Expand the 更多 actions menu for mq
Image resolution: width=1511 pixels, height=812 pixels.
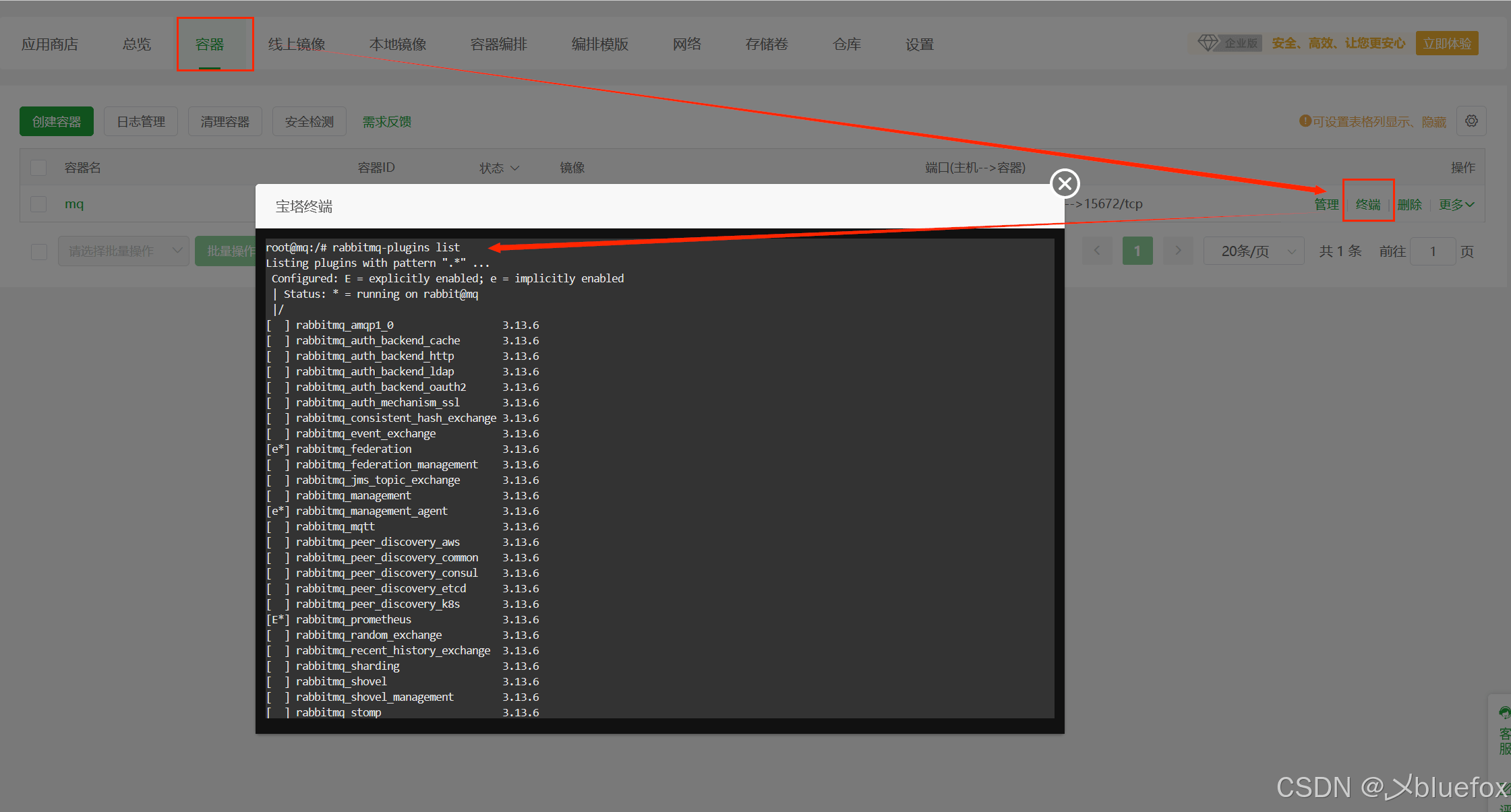(1456, 204)
